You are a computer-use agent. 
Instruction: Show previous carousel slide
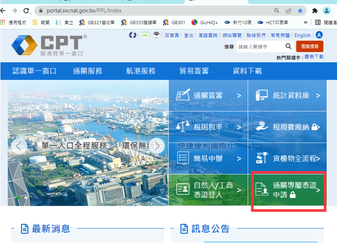point(18,146)
